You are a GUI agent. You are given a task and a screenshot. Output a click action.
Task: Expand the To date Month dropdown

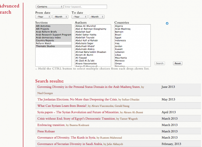pos(96,17)
